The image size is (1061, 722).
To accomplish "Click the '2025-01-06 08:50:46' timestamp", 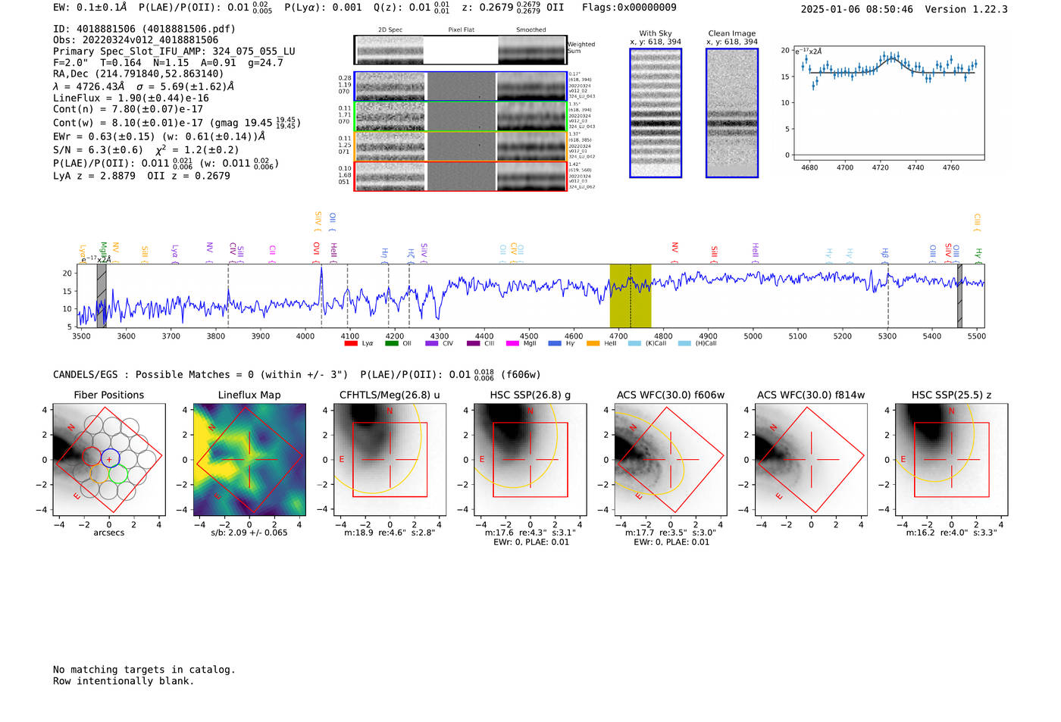I will click(857, 10).
